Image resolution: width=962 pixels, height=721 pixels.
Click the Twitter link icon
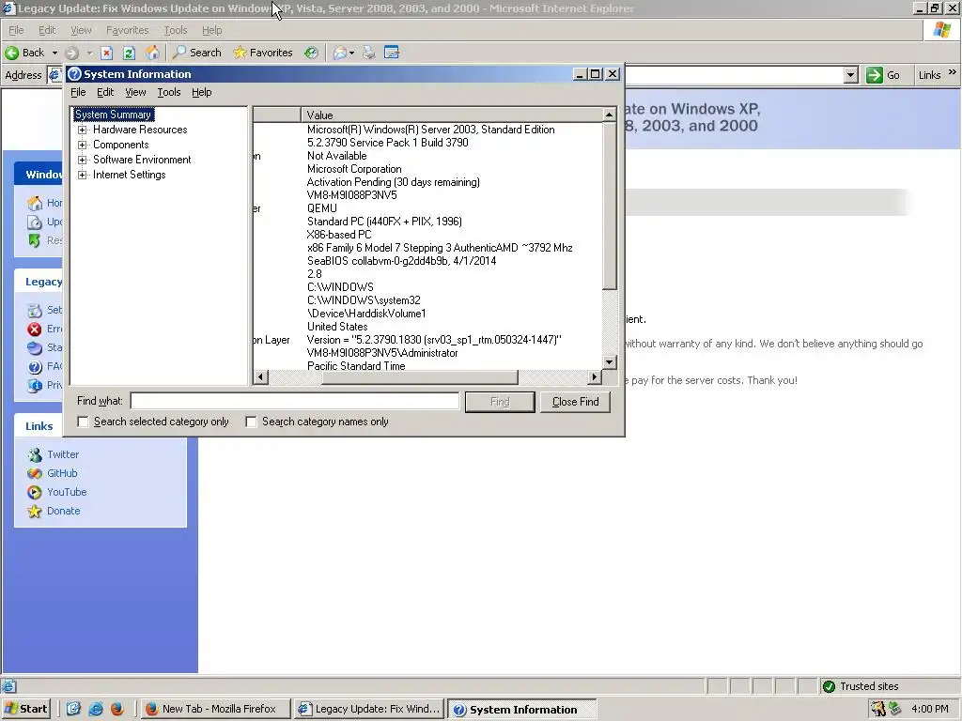(35, 455)
